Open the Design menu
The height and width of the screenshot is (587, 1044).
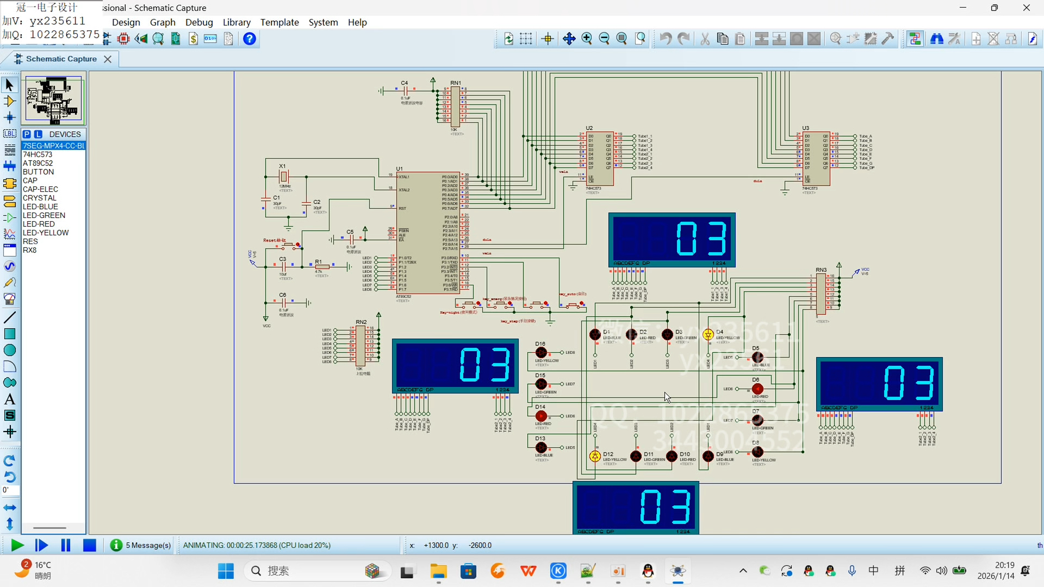click(126, 22)
